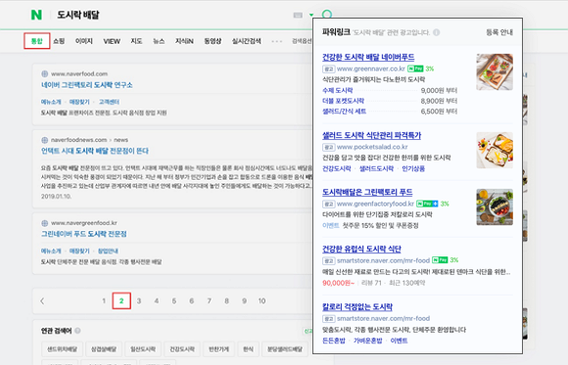Select related search 삼겹살배달

[104, 349]
